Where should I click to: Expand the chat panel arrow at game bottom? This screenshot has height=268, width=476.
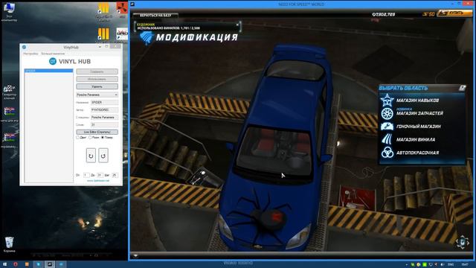tap(135, 256)
